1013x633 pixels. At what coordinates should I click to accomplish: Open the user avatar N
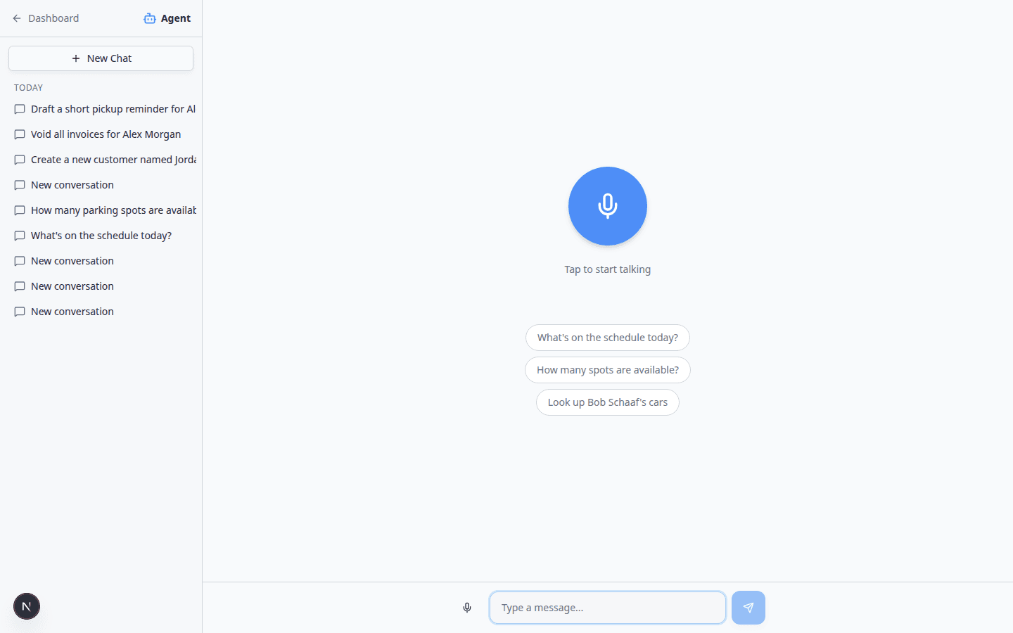(x=27, y=606)
